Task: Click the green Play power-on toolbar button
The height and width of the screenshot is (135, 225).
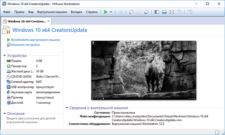Action: click(106, 12)
